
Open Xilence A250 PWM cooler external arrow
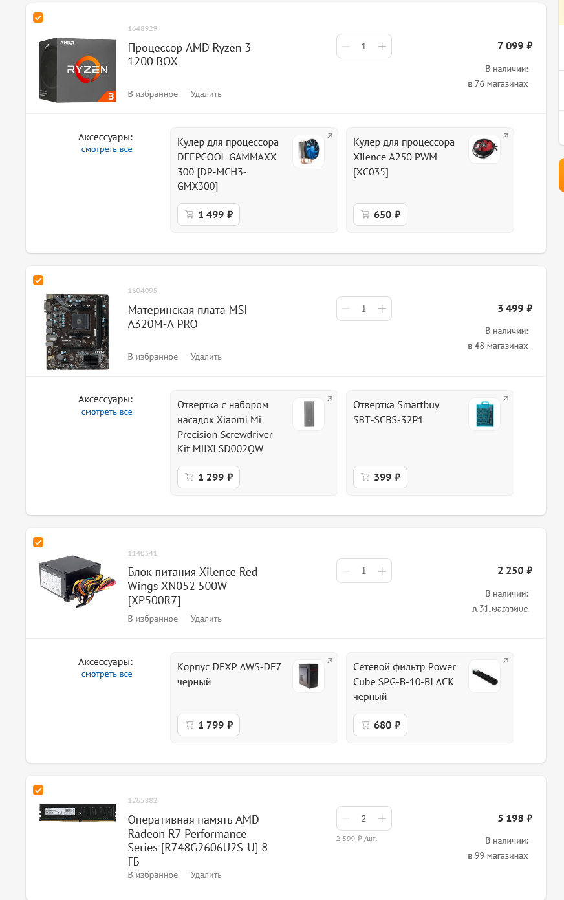[506, 136]
